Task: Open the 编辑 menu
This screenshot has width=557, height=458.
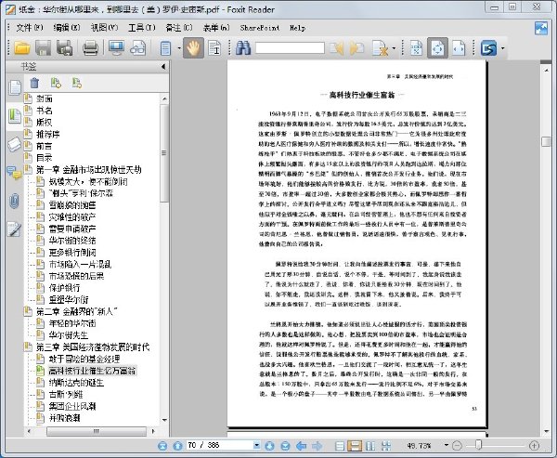Action: (67, 28)
